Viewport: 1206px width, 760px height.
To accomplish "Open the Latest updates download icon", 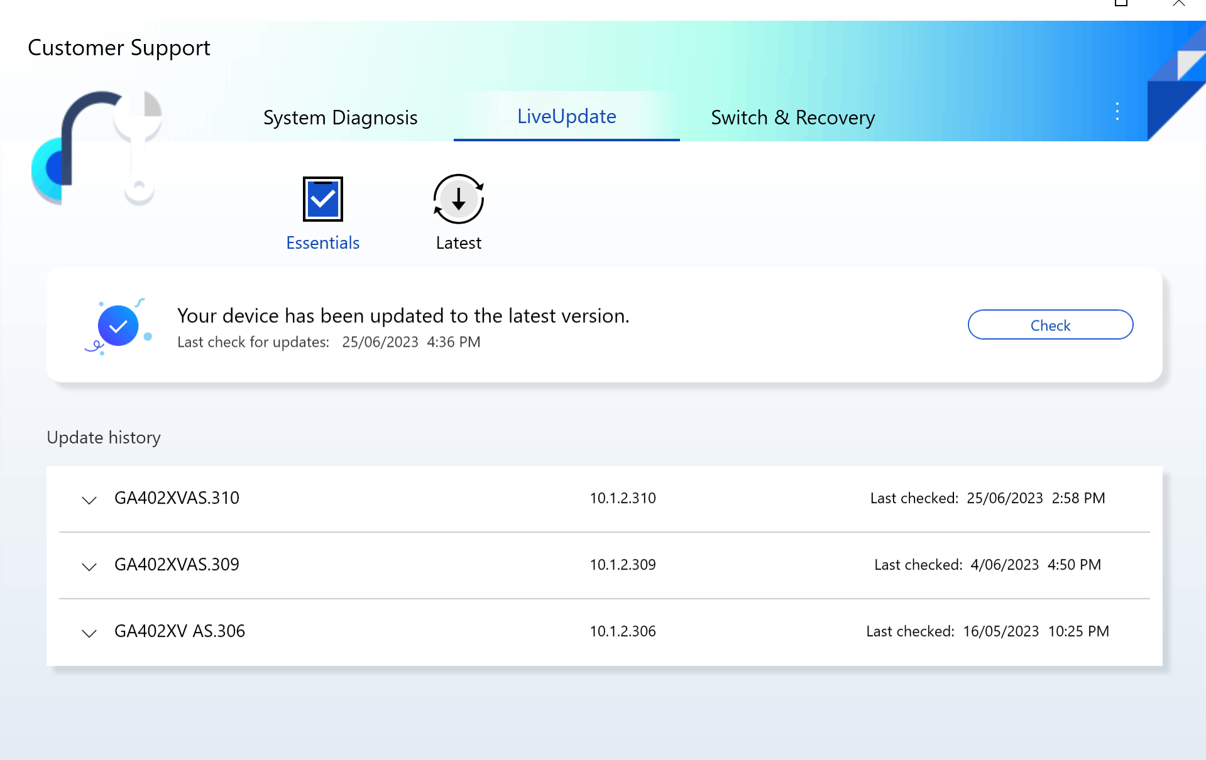I will 459,199.
